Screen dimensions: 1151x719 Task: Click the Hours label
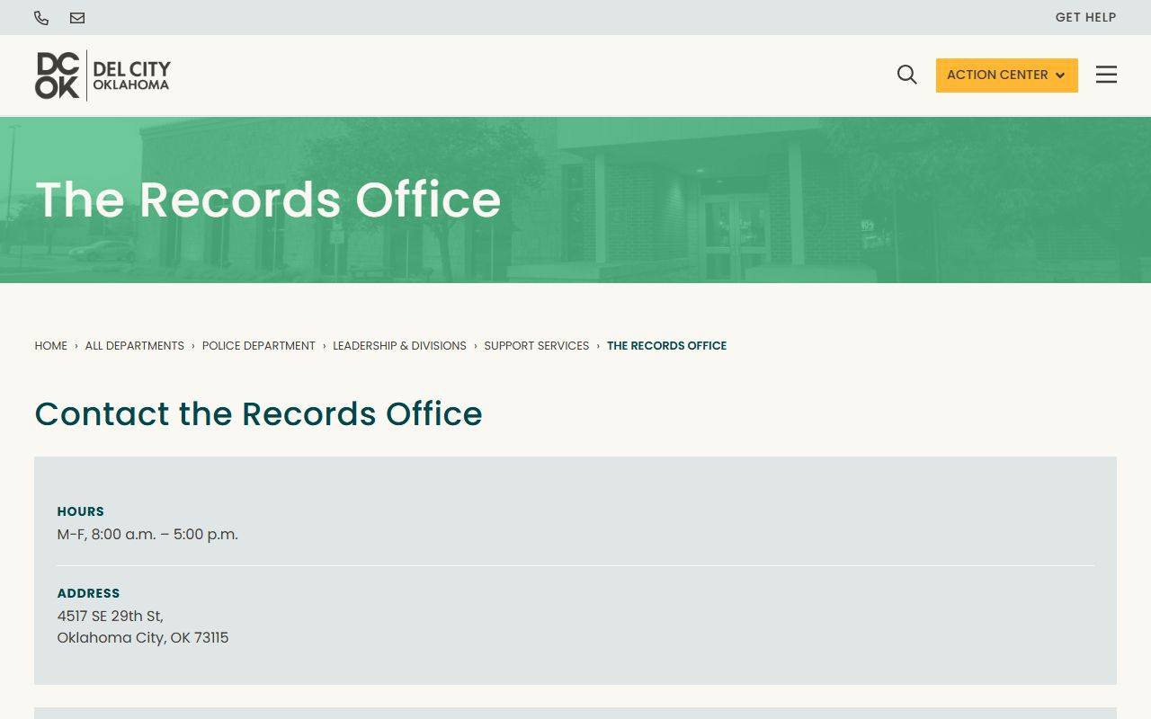click(81, 511)
